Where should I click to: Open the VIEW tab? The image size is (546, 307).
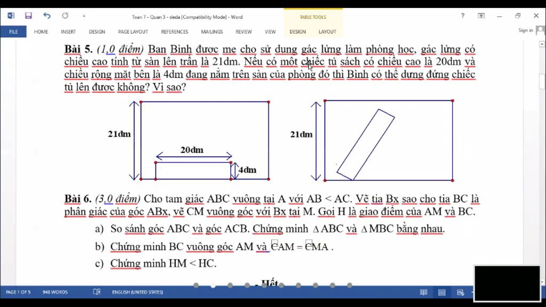(x=270, y=31)
